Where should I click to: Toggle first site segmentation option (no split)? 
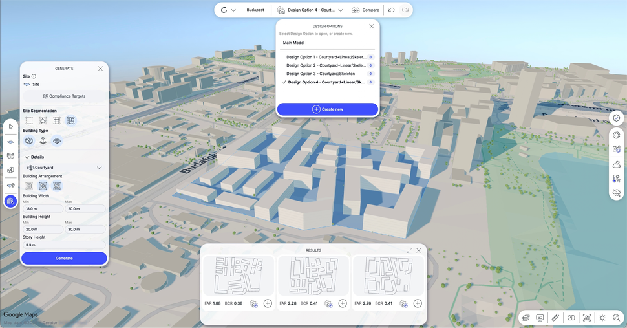(x=29, y=120)
